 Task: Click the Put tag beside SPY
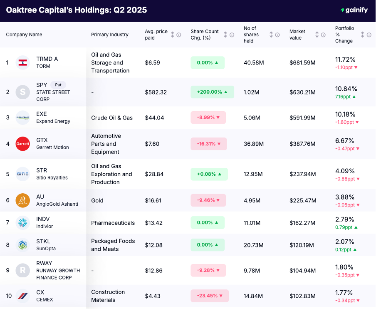58,85
